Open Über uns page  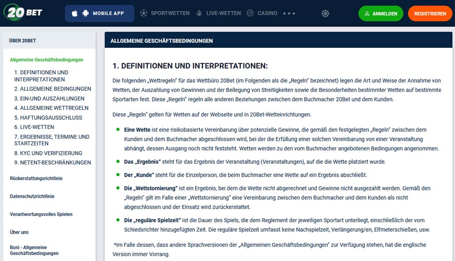coord(19,232)
